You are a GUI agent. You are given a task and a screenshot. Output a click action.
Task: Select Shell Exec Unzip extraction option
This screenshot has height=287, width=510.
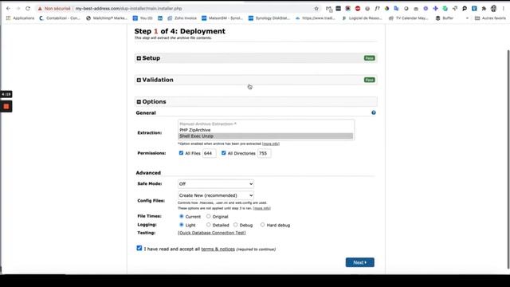(265, 136)
